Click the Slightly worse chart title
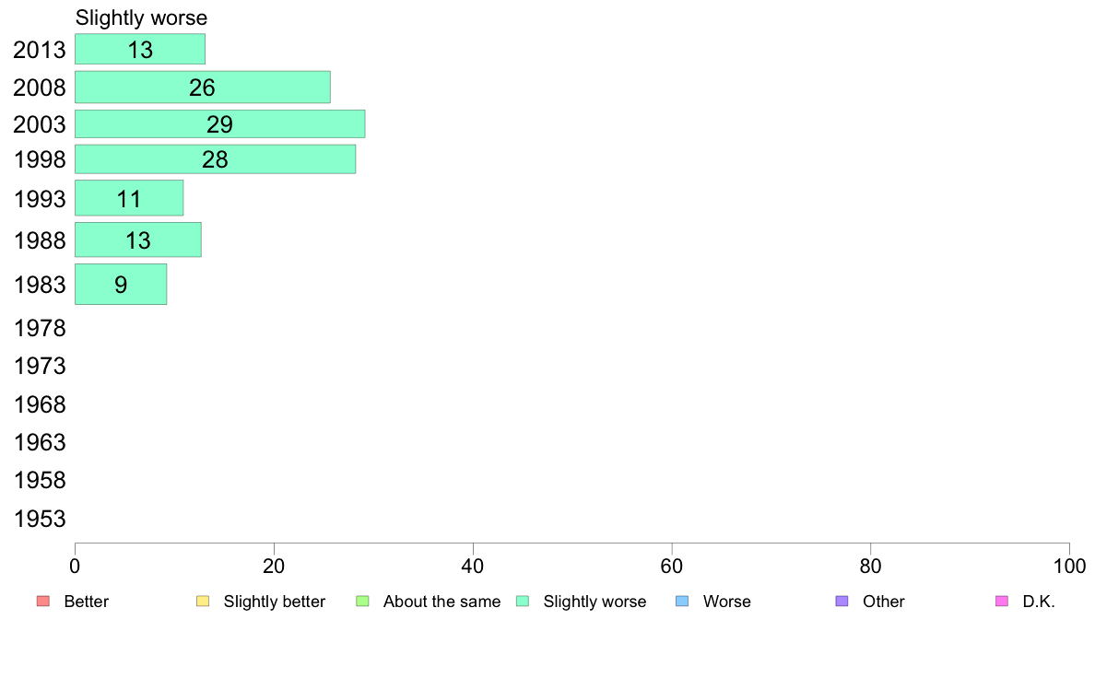The width and height of the screenshot is (1095, 678). [141, 18]
